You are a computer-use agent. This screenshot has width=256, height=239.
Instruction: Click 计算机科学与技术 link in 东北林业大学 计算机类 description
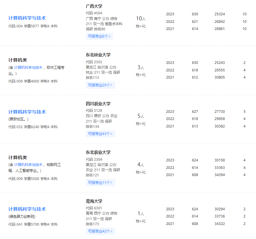[x=28, y=67]
